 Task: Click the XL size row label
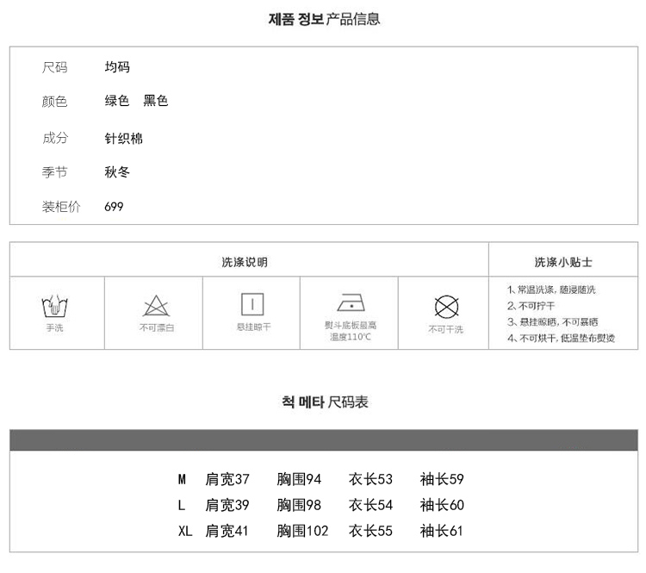pos(184,531)
